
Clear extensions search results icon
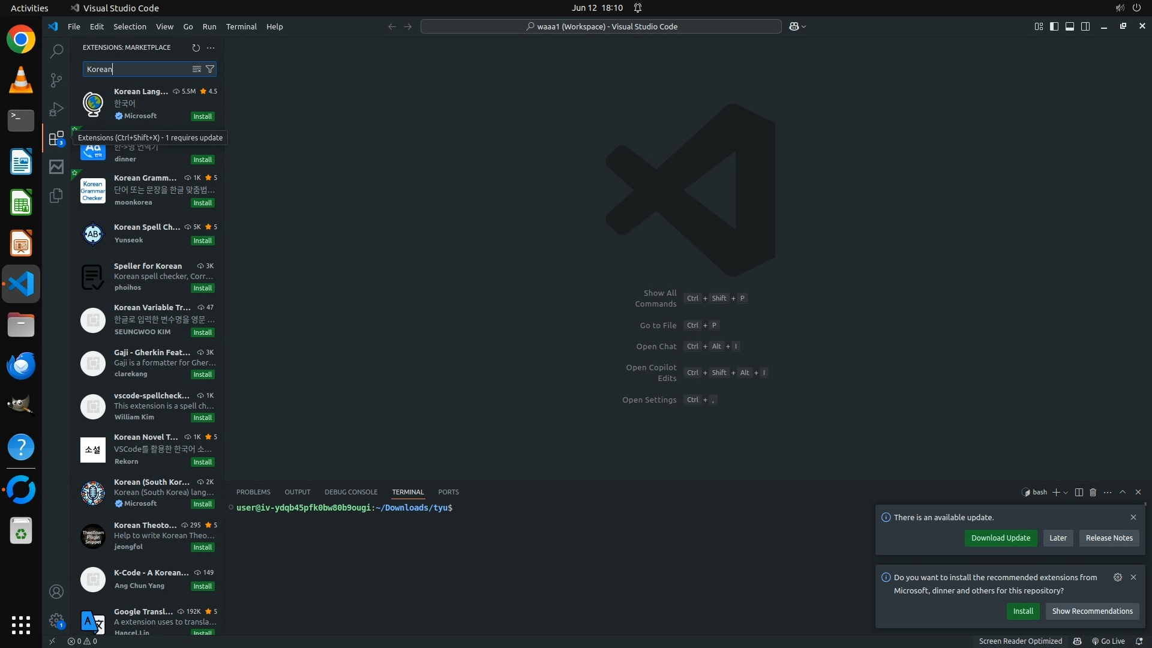click(x=196, y=70)
